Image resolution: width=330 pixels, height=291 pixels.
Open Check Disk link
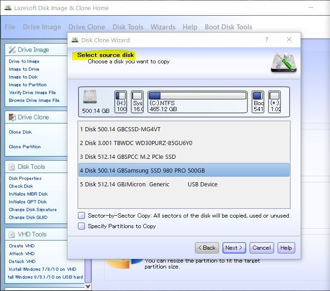[21, 186]
